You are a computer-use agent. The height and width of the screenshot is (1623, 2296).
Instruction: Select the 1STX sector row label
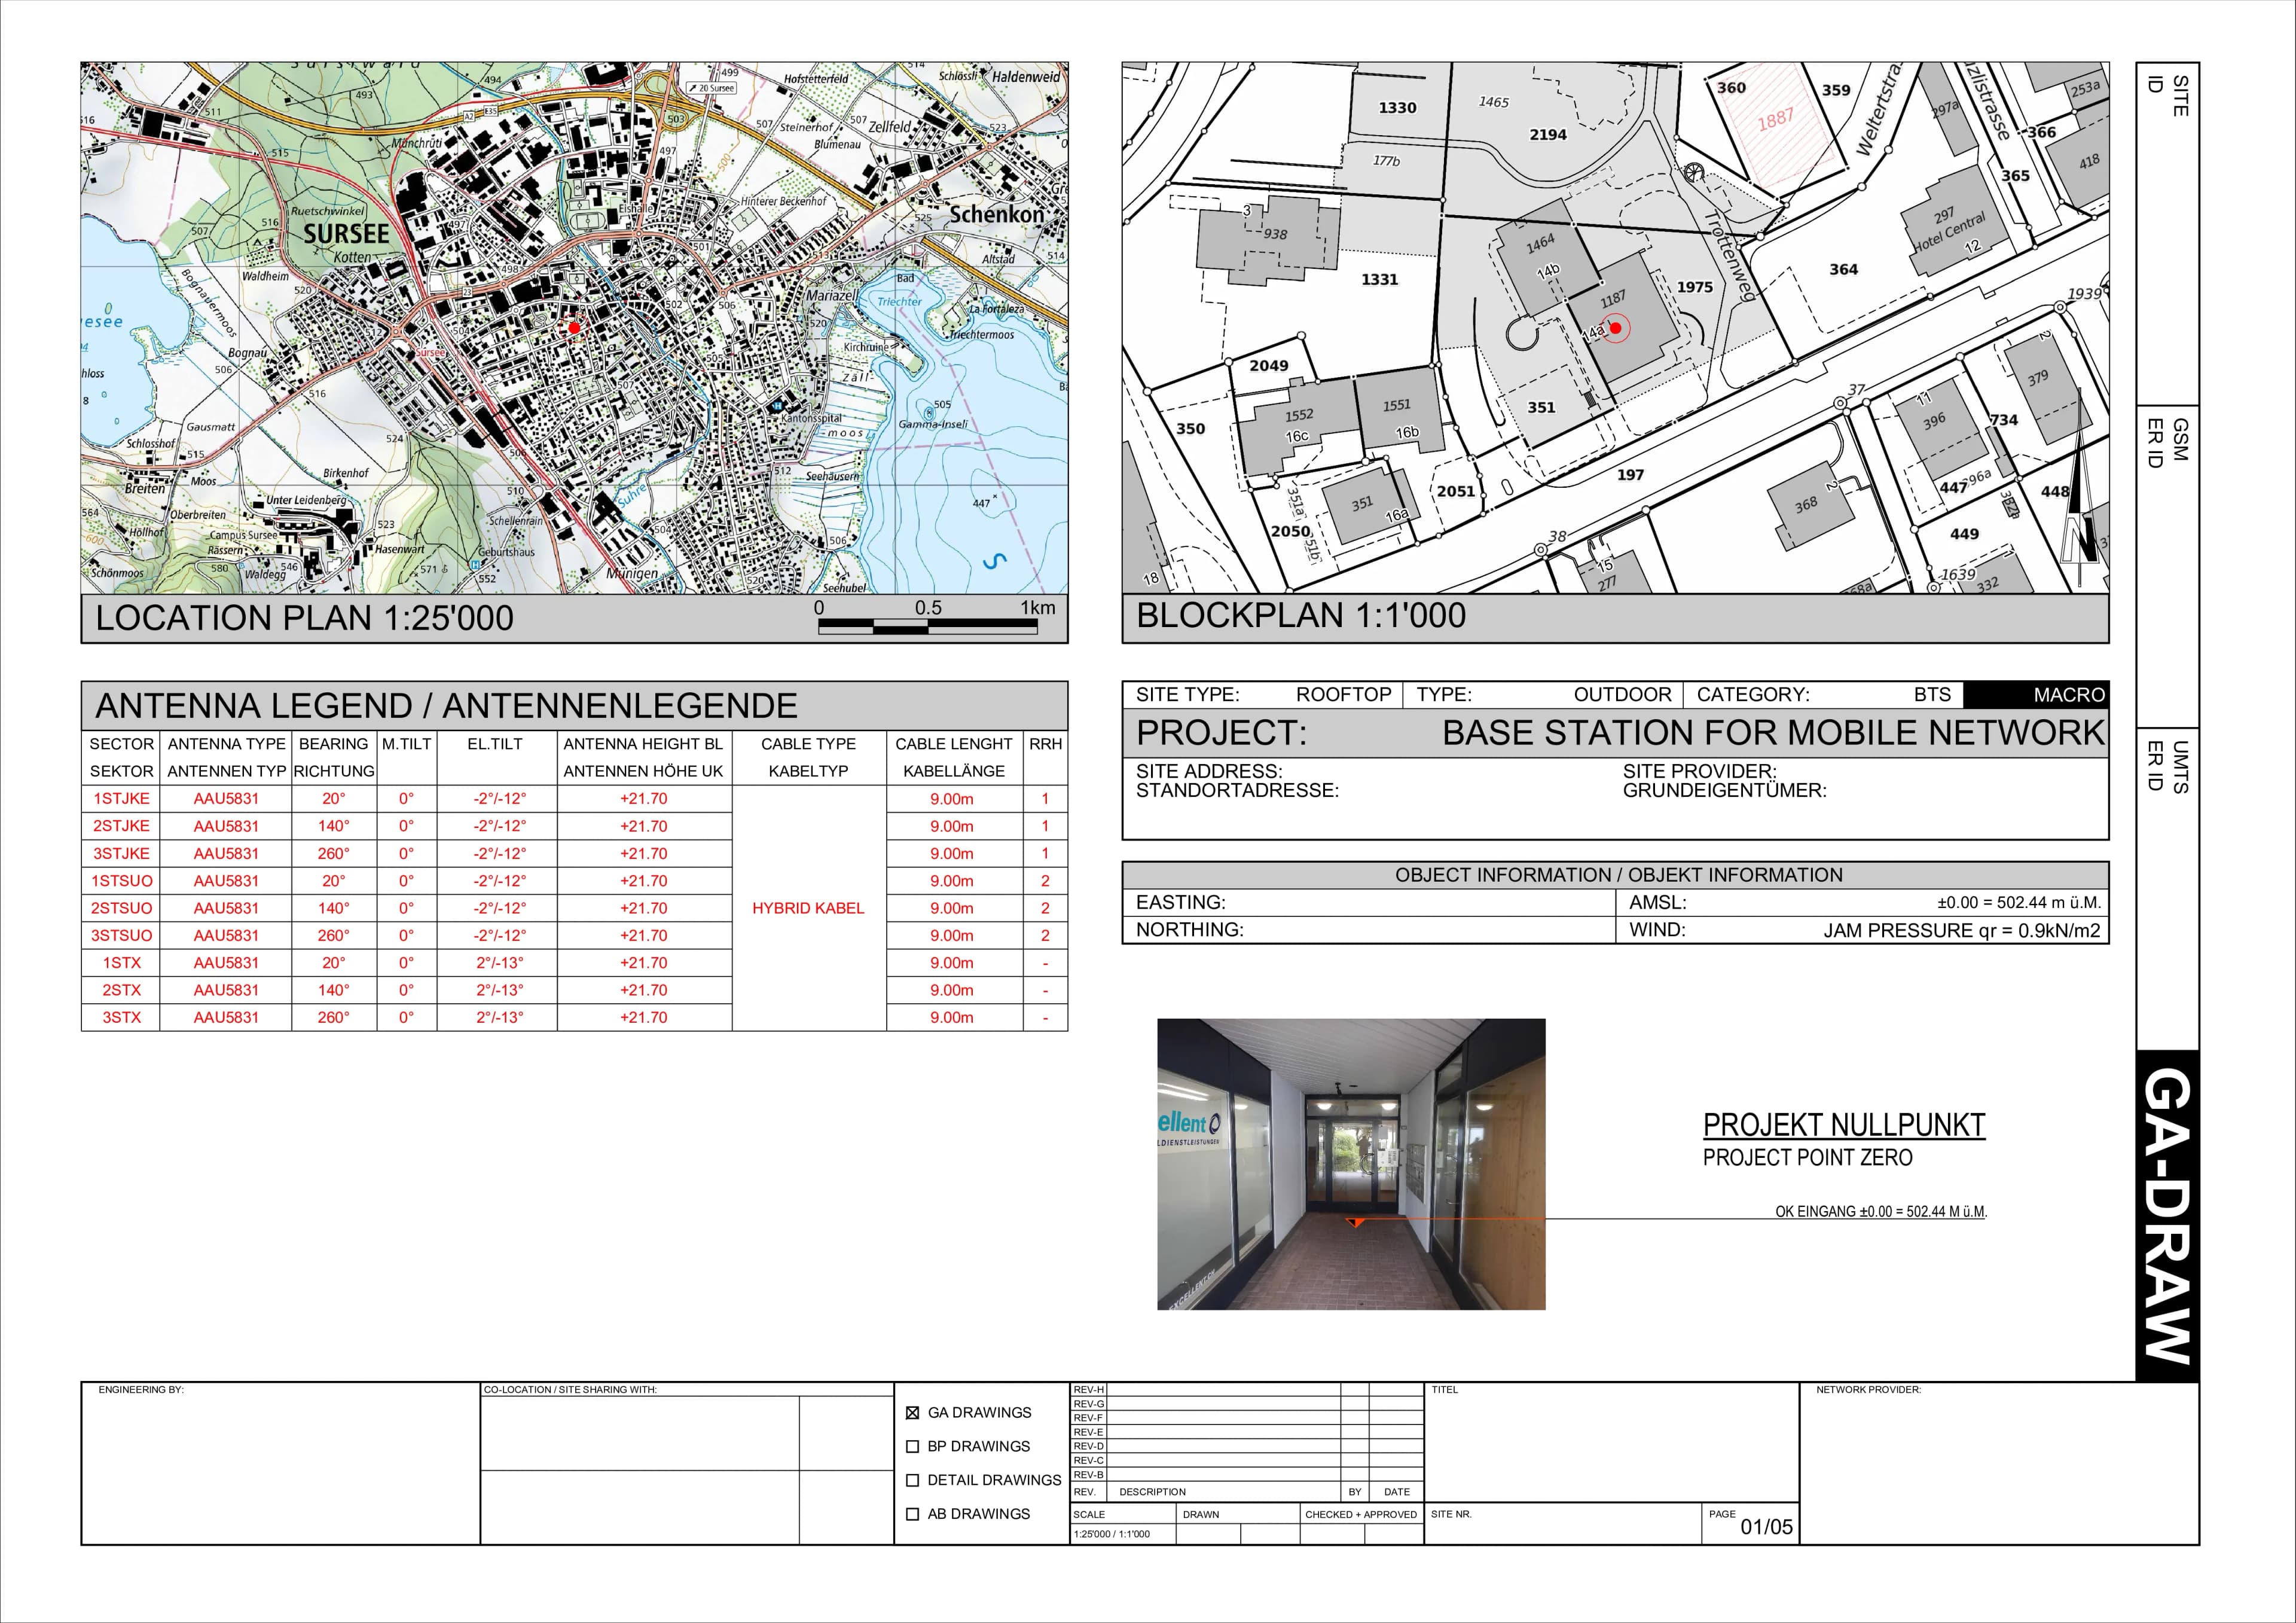121,963
